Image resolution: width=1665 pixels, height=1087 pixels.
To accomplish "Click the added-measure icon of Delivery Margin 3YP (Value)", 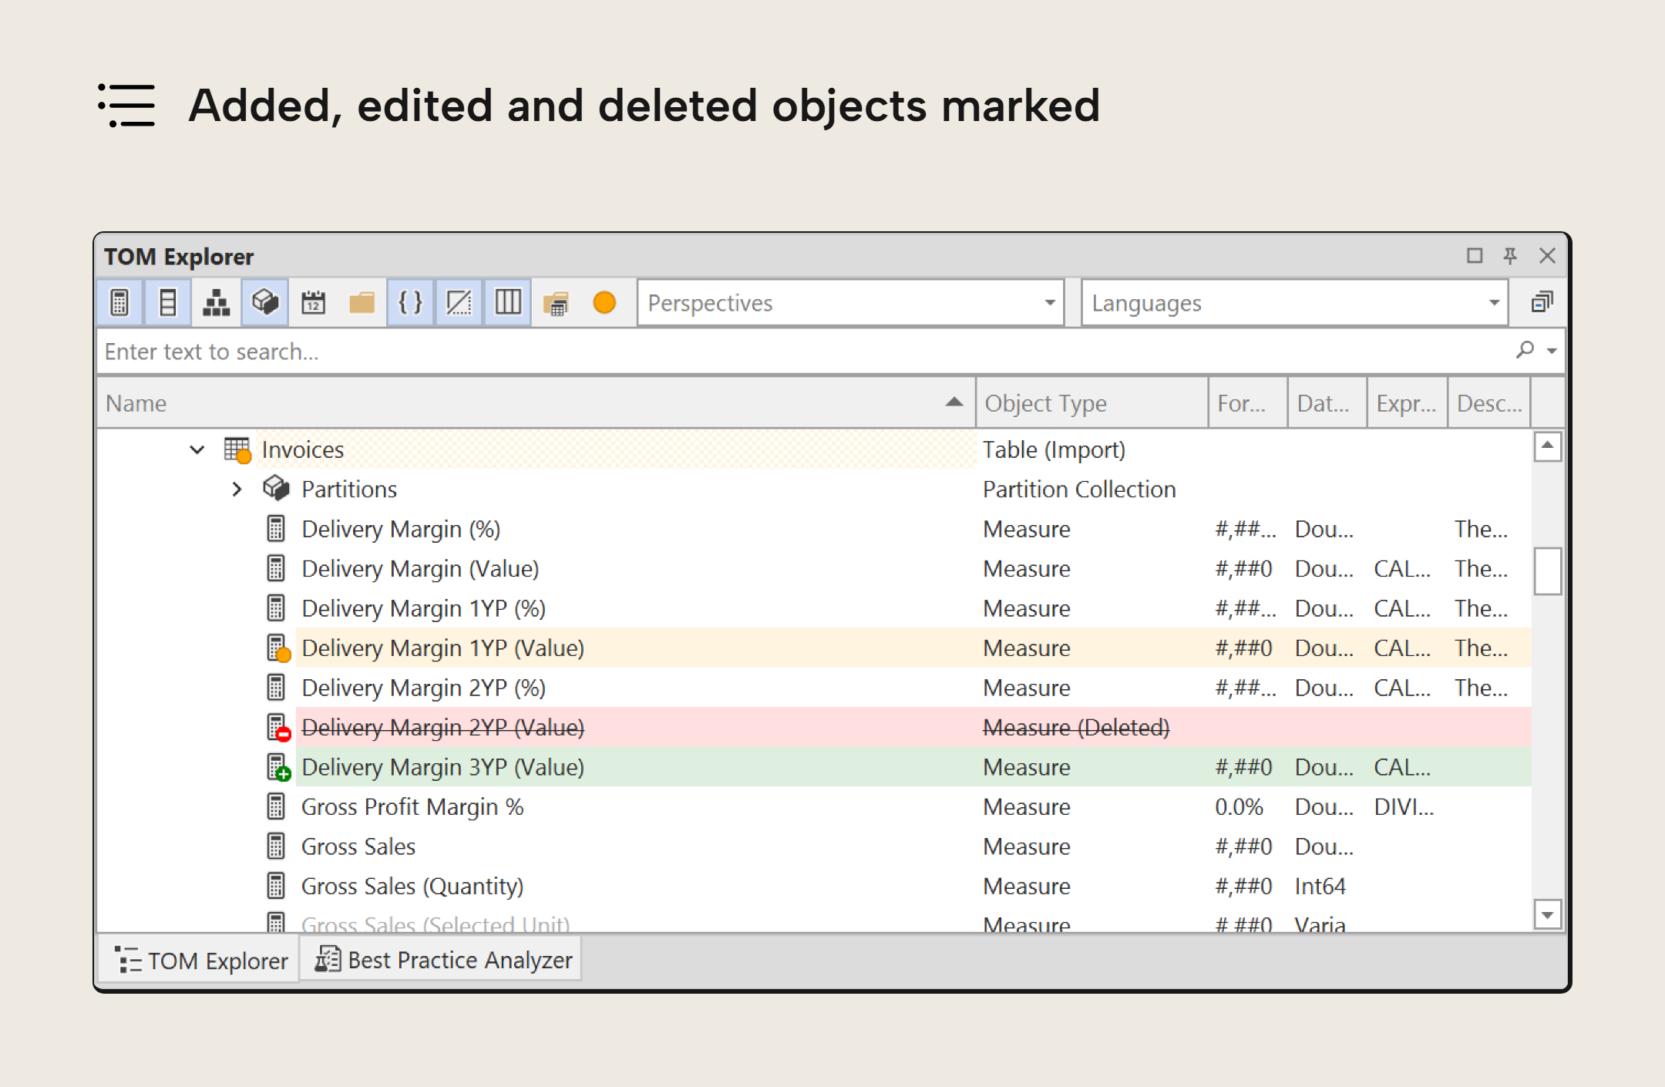I will click(278, 768).
